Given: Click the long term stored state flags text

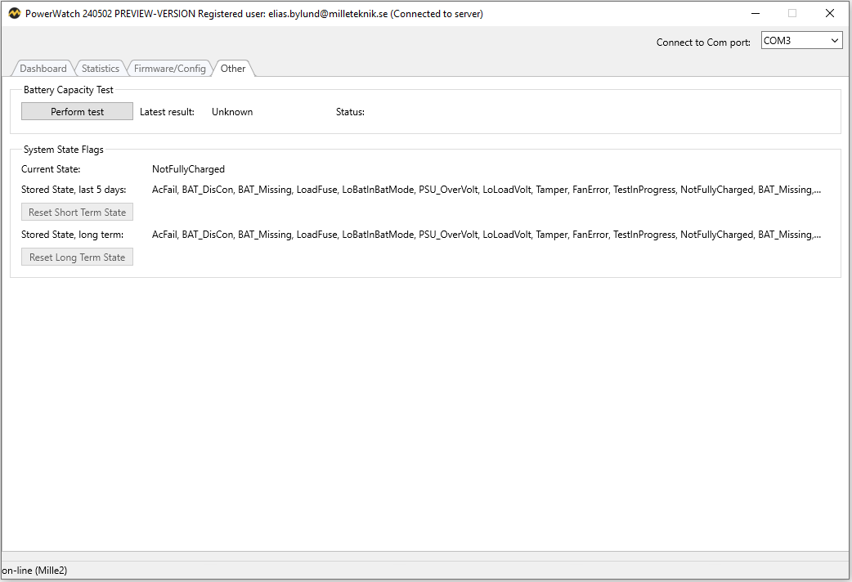Looking at the screenshot, I should [485, 234].
